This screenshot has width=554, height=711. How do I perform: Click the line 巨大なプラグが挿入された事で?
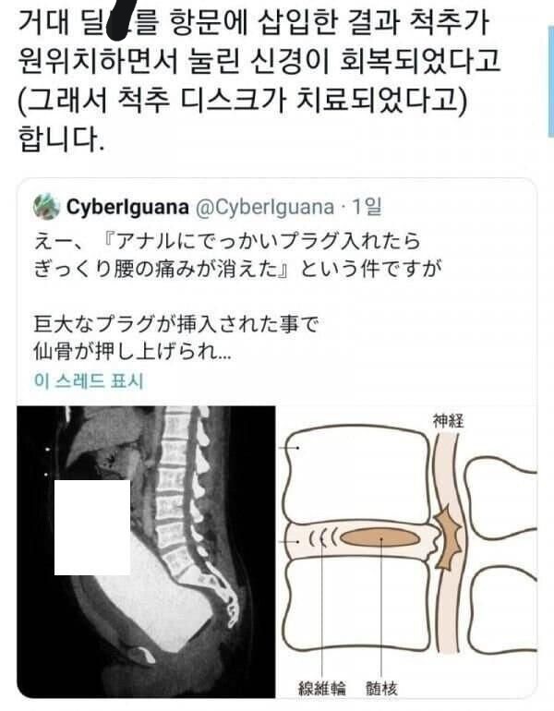click(x=176, y=325)
